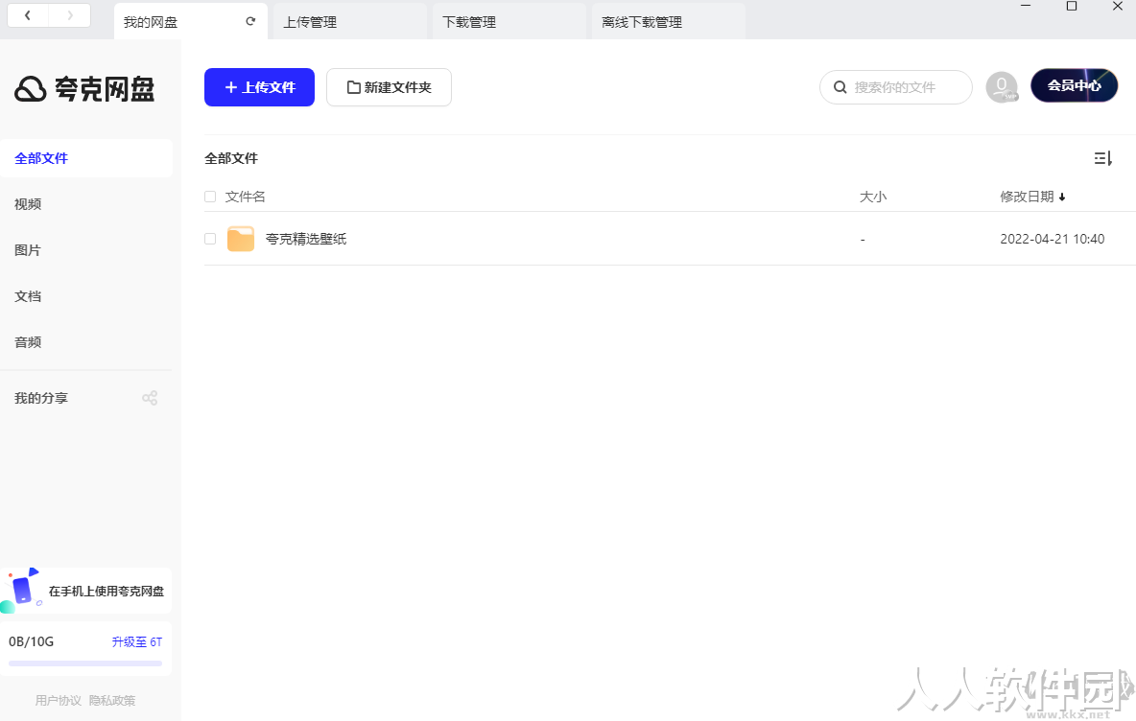Go back with the left arrow button
This screenshot has height=721, width=1136.
[28, 15]
